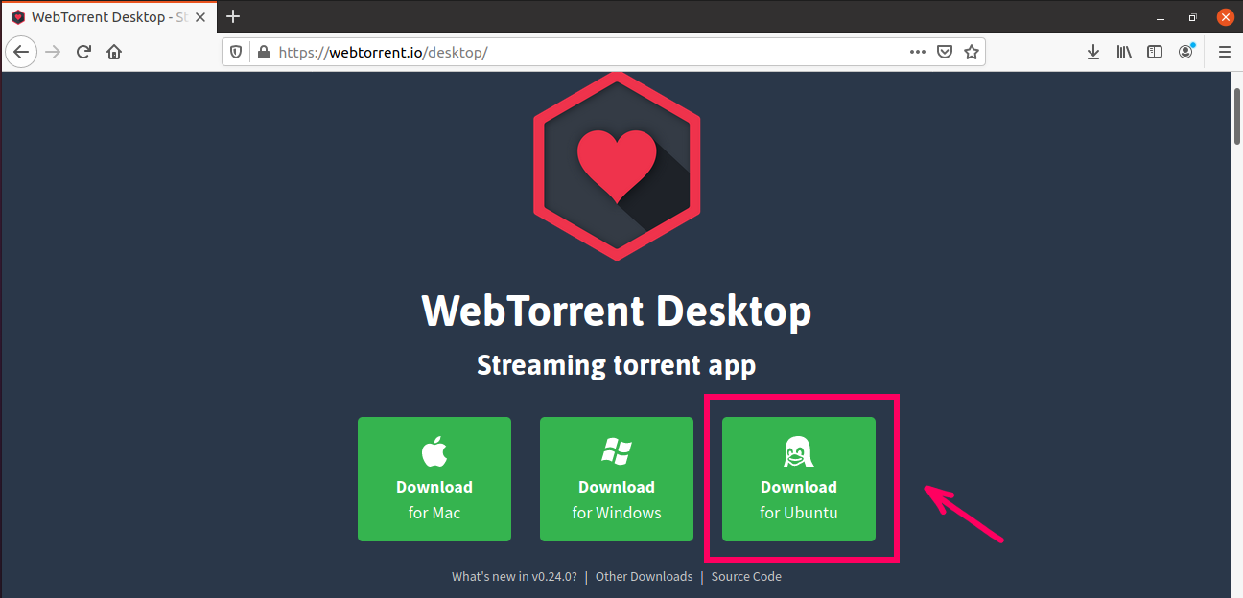Open the Source Code link

[x=746, y=577]
